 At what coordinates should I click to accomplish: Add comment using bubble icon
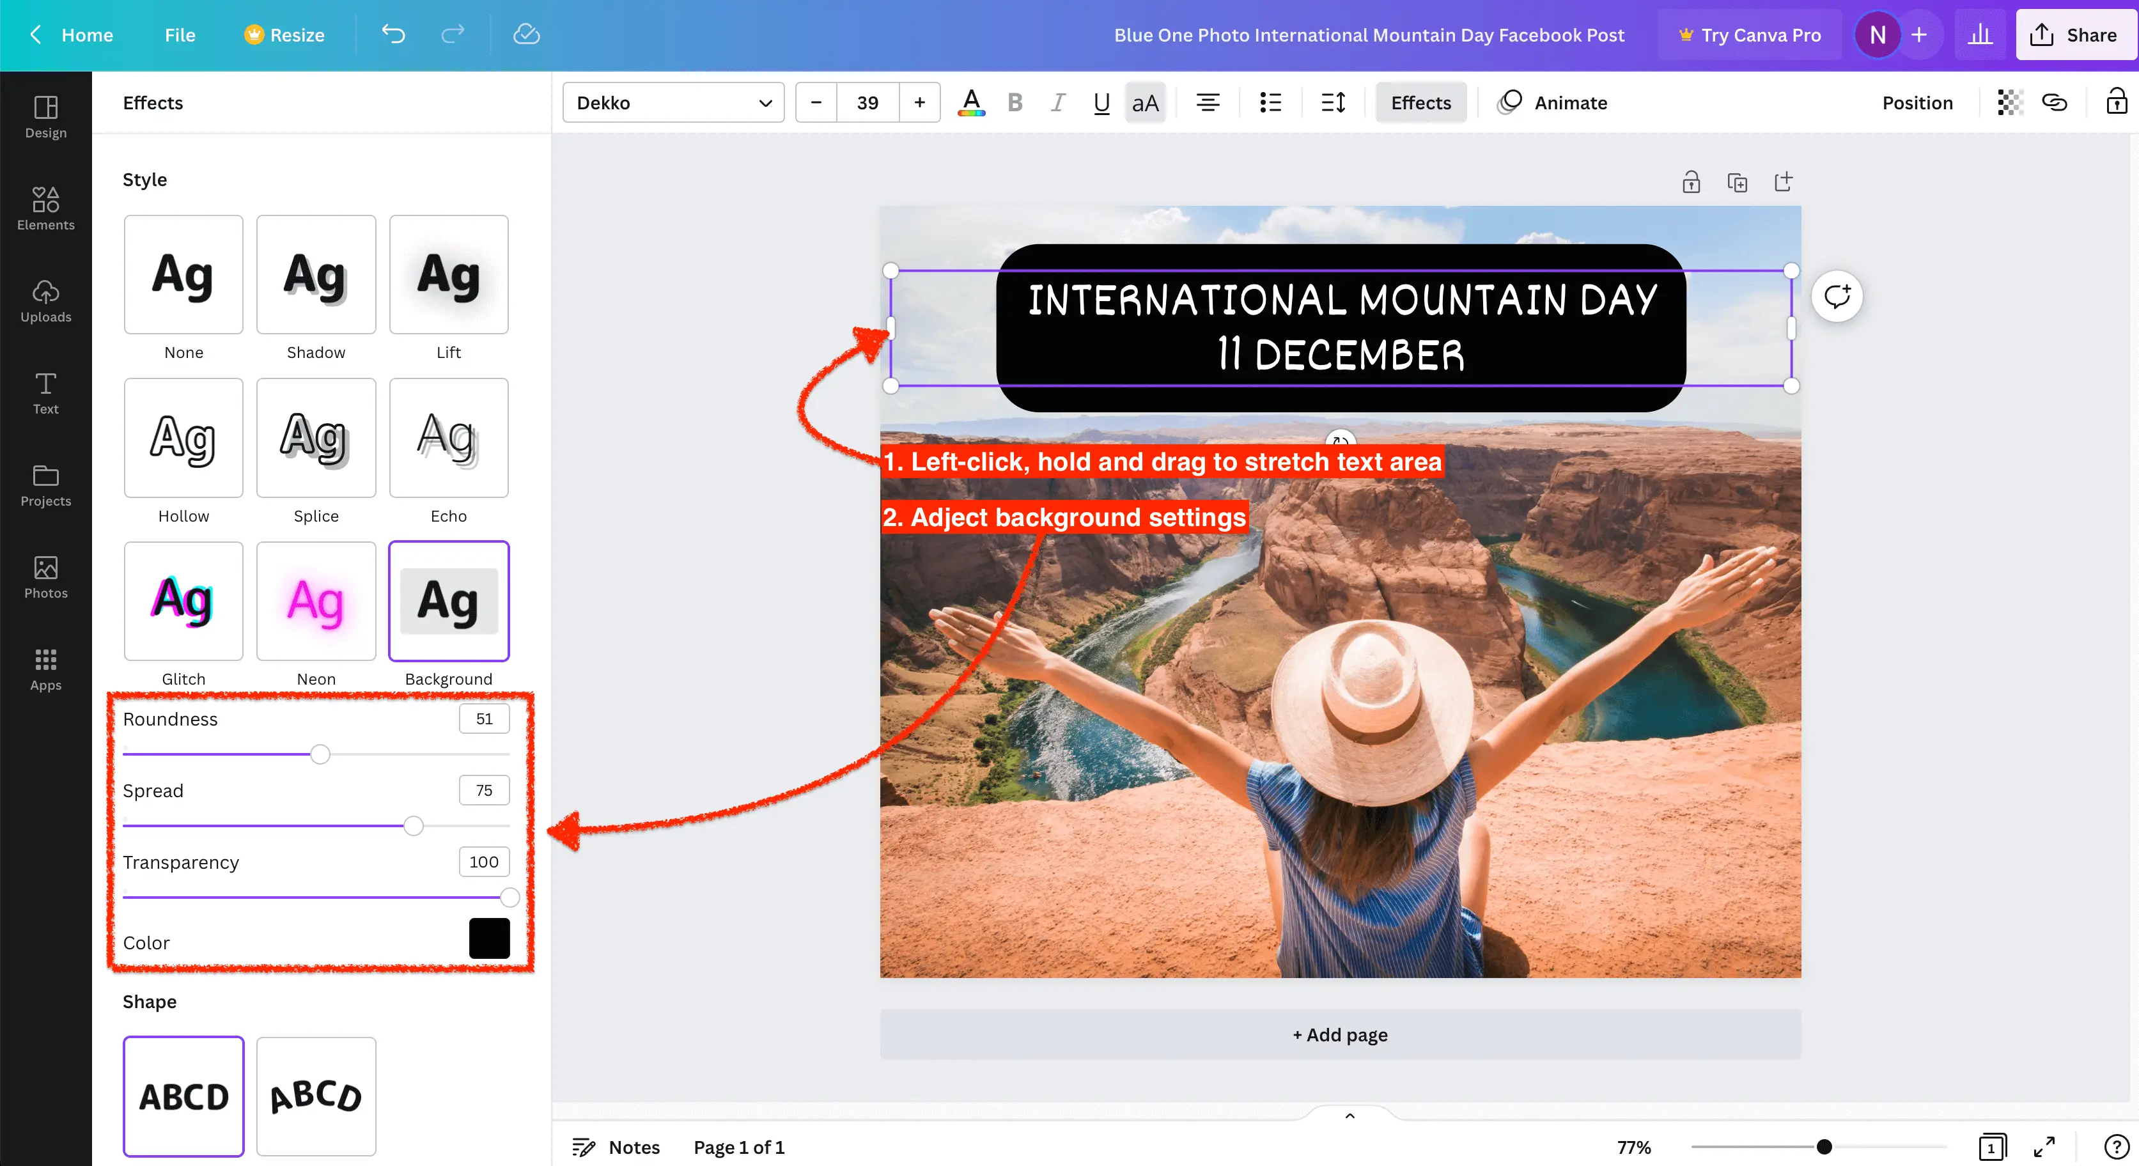click(1837, 297)
